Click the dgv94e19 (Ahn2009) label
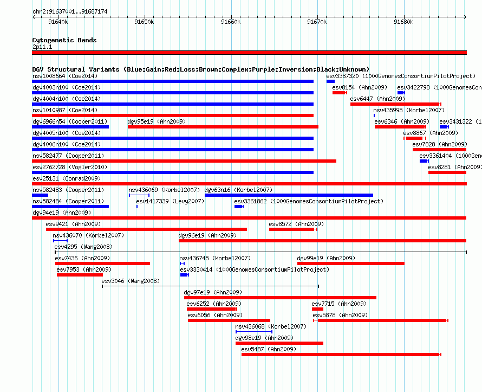The width and height of the screenshot is (482, 392). (62, 213)
